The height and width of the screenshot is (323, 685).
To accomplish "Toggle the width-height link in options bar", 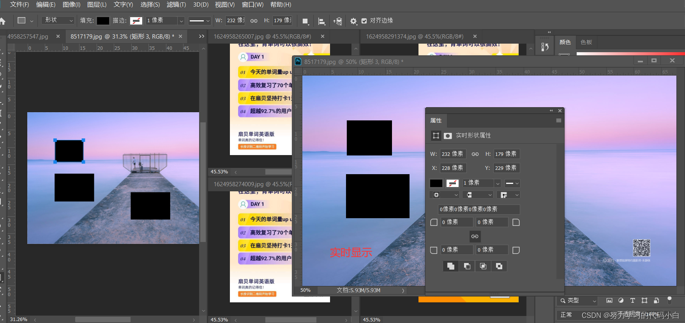I will [x=254, y=21].
